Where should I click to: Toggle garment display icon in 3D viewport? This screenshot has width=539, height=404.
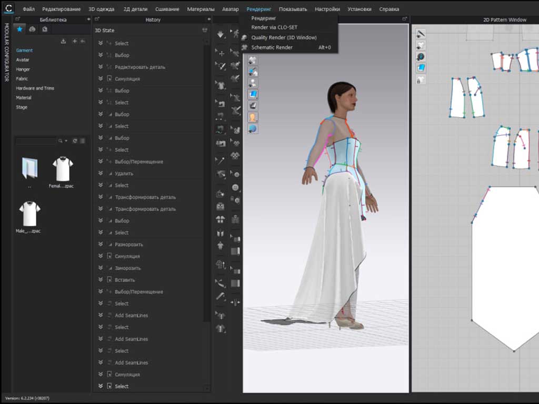253,60
